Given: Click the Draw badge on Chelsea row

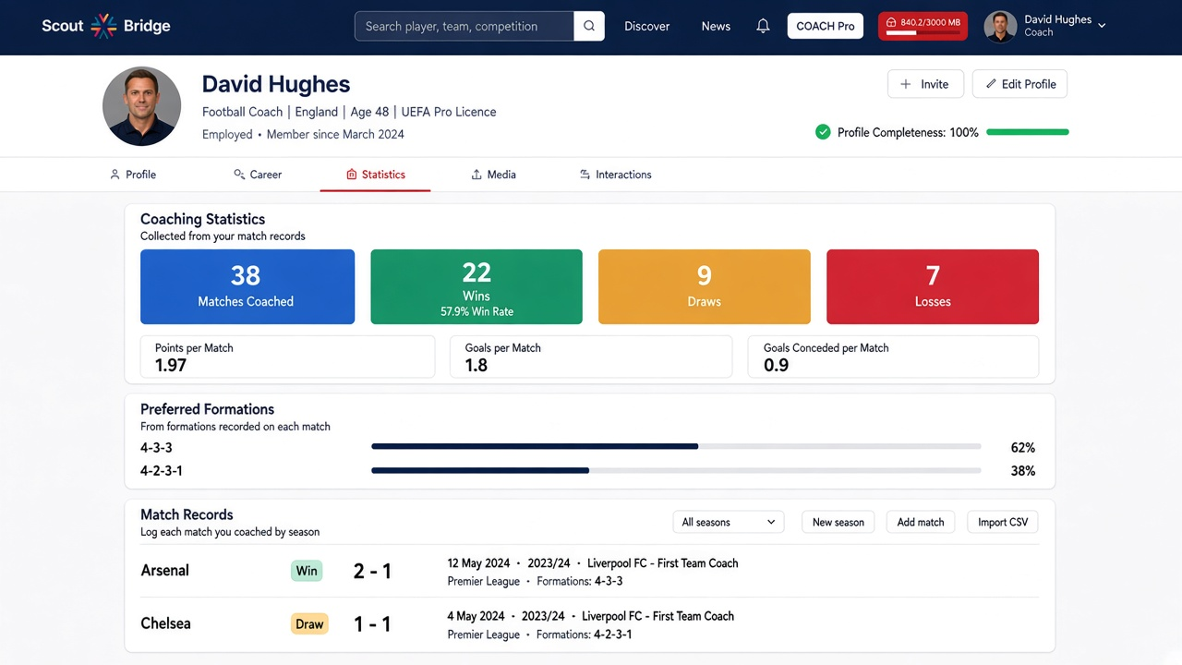Looking at the screenshot, I should (309, 624).
